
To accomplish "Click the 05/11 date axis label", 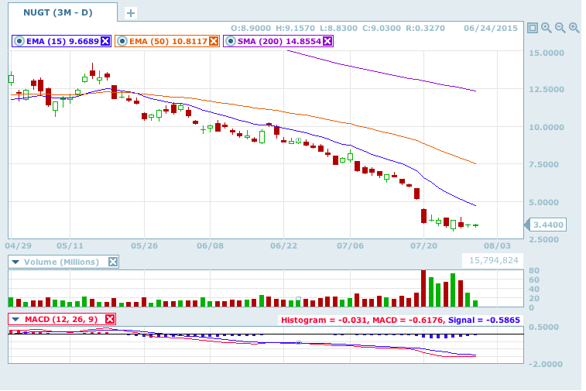I will pos(70,245).
